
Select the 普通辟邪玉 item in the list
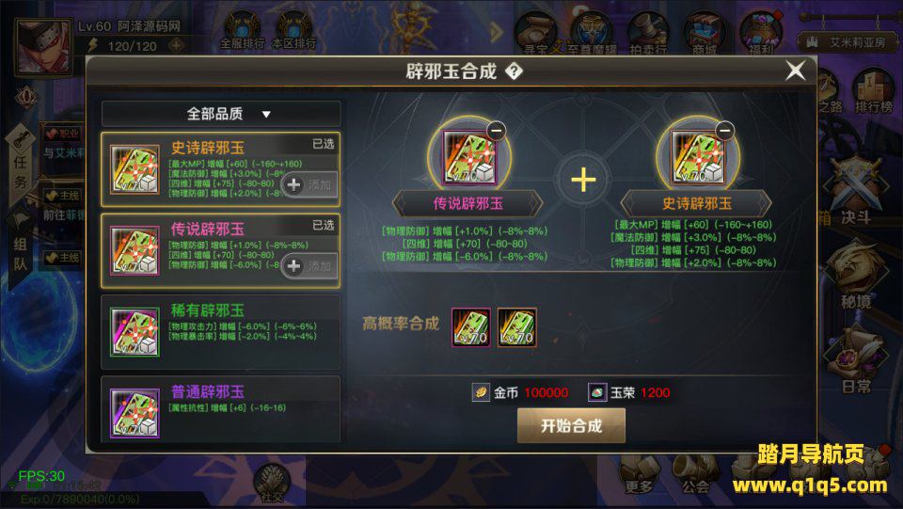coord(220,409)
